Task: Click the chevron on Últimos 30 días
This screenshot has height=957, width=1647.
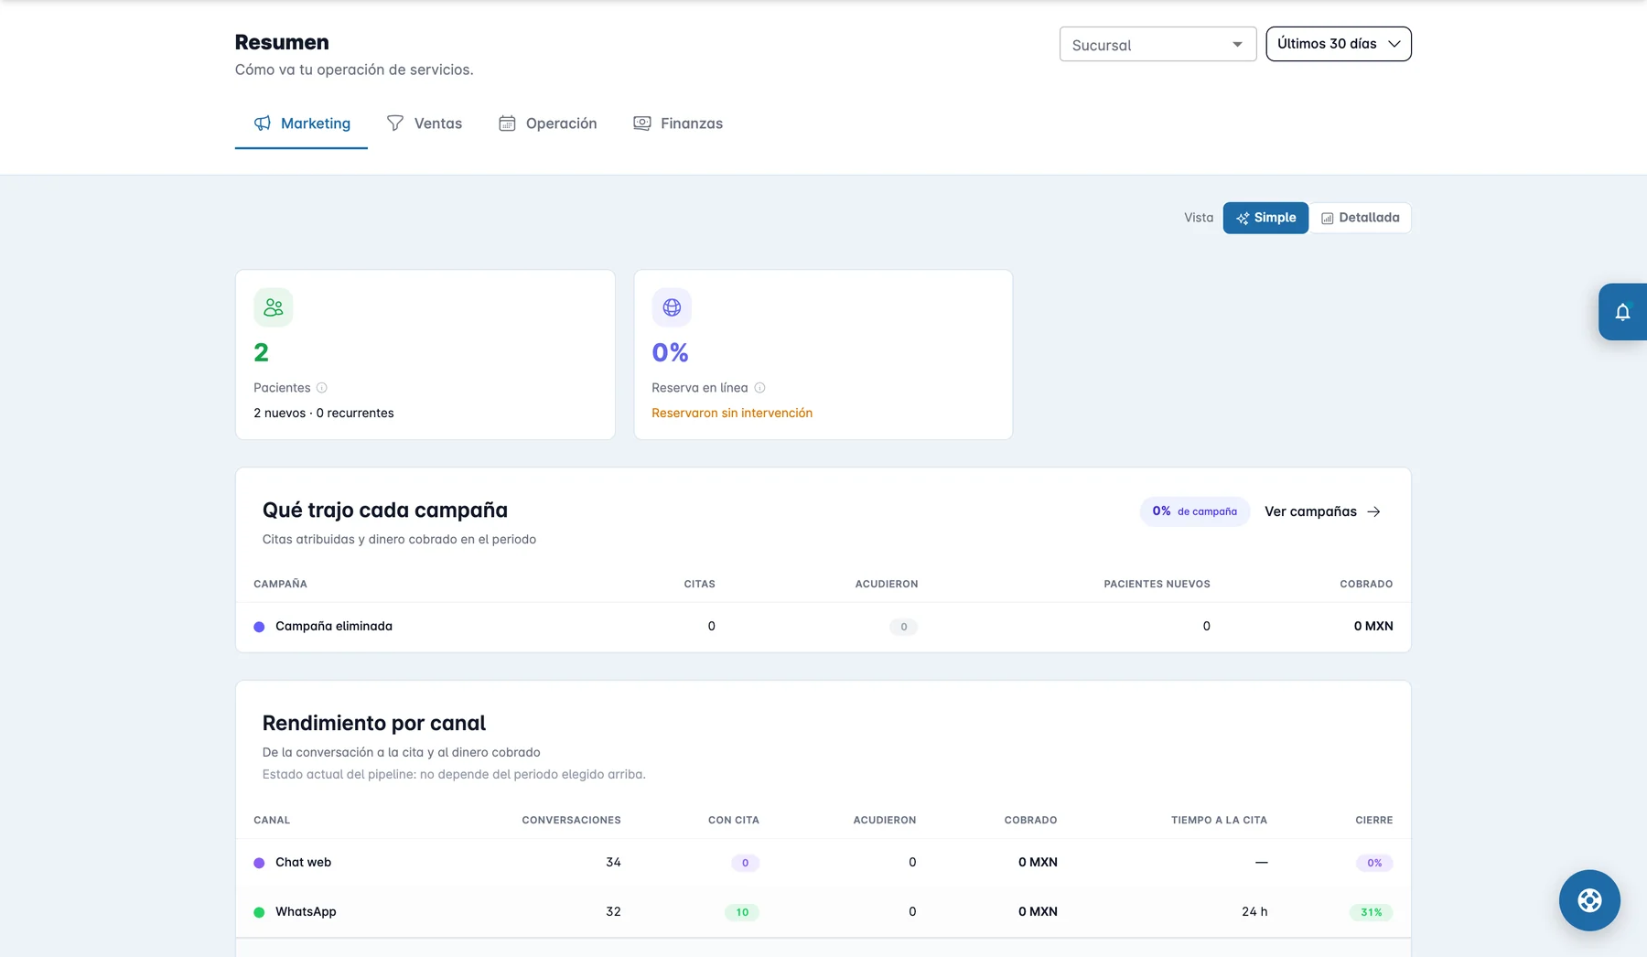Action: (1394, 44)
